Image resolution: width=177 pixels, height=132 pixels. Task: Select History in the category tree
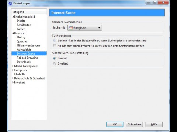tap(21, 37)
